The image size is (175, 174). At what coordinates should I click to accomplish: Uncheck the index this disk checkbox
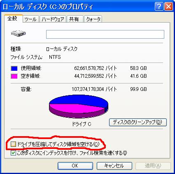pos(13,153)
